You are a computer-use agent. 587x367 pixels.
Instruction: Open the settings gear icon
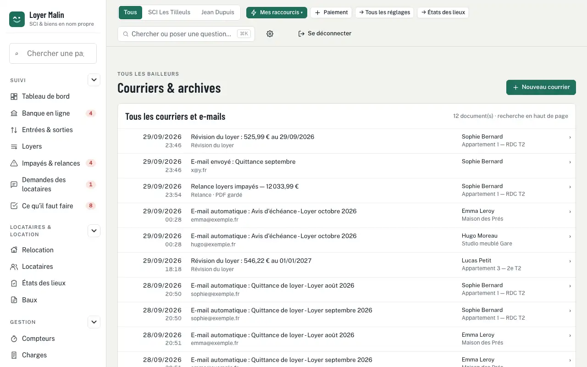click(270, 33)
